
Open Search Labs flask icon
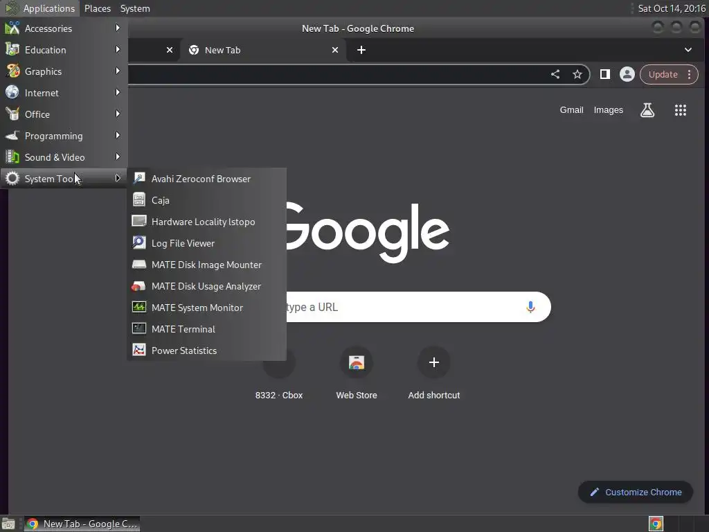pos(647,110)
